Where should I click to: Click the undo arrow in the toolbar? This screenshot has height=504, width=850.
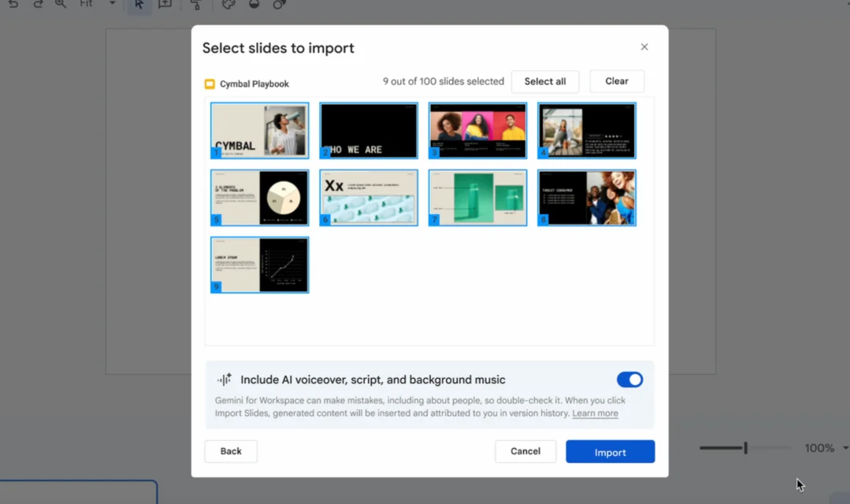[13, 4]
